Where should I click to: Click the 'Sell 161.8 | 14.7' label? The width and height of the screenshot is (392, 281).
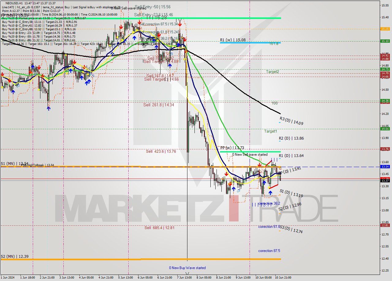click(x=160, y=75)
